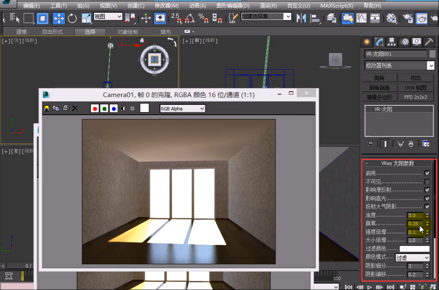
Task: Toggle the 影响高光 checkbox
Action: click(x=427, y=198)
